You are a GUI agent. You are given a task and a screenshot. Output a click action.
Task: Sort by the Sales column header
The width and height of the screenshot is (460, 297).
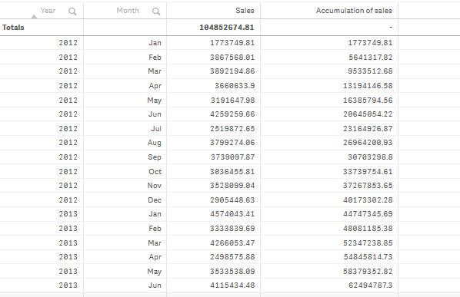(x=245, y=11)
